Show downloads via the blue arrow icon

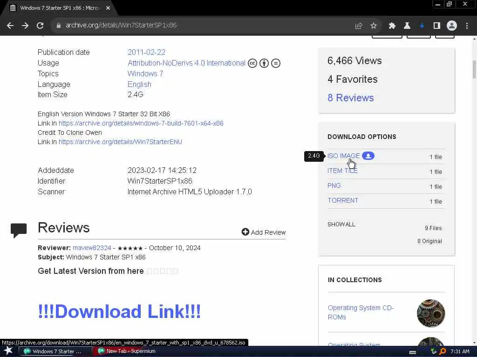coord(422,26)
